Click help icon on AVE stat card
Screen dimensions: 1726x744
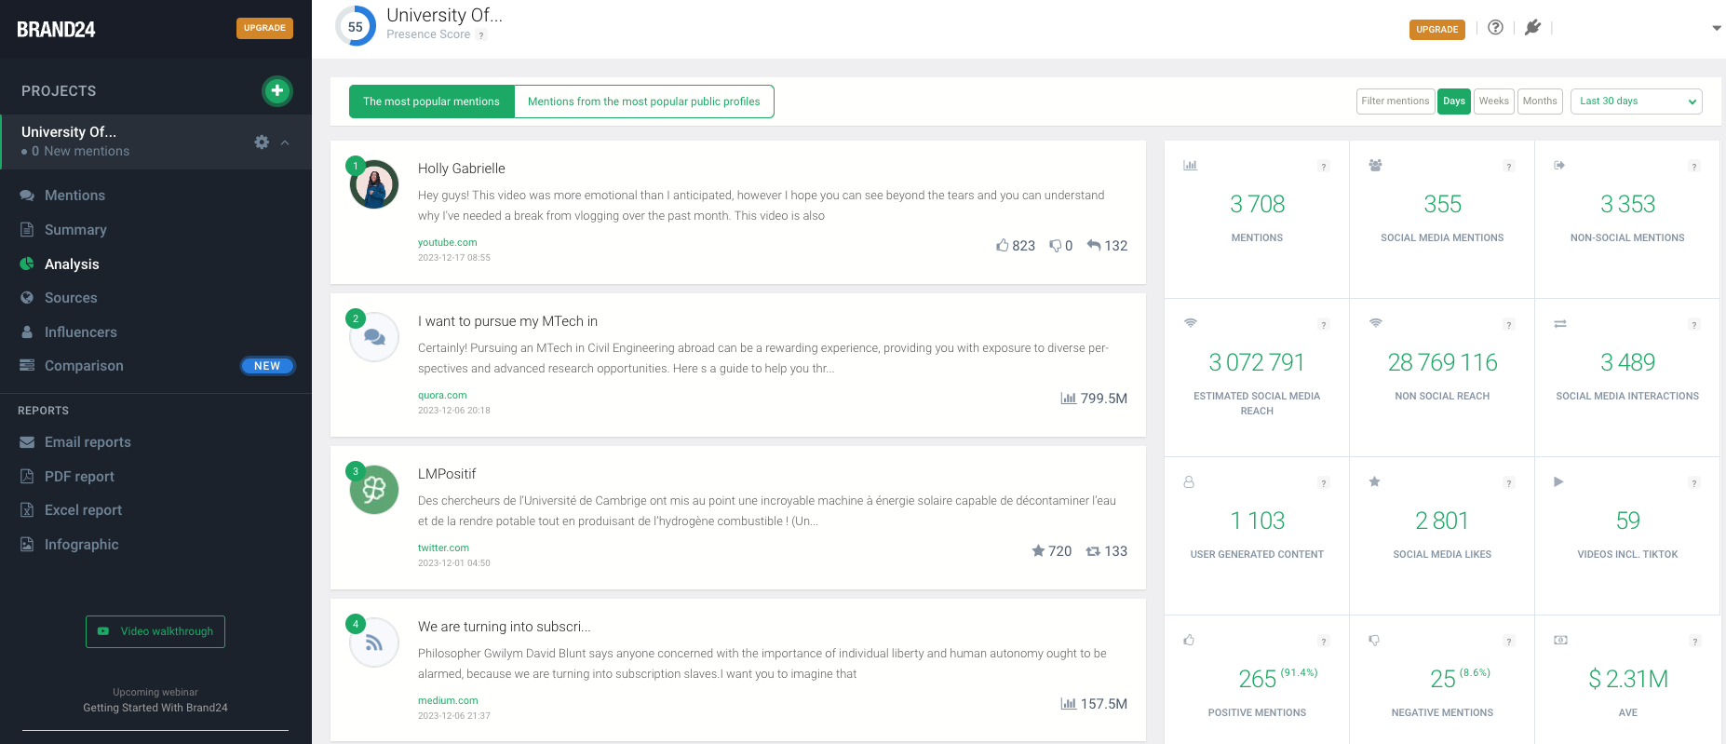pos(1694,642)
